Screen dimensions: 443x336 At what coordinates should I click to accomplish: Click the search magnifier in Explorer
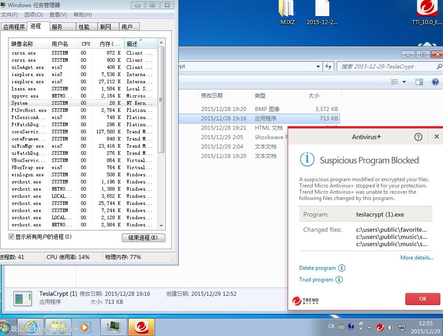pos(439,66)
